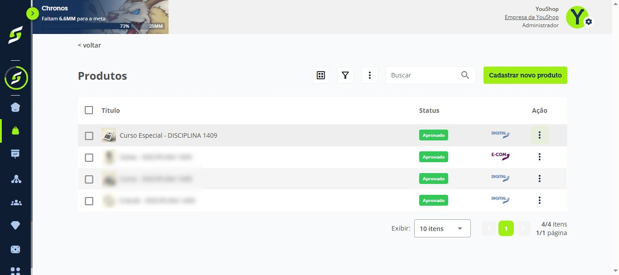Open the circular green S profile icon

(16, 78)
